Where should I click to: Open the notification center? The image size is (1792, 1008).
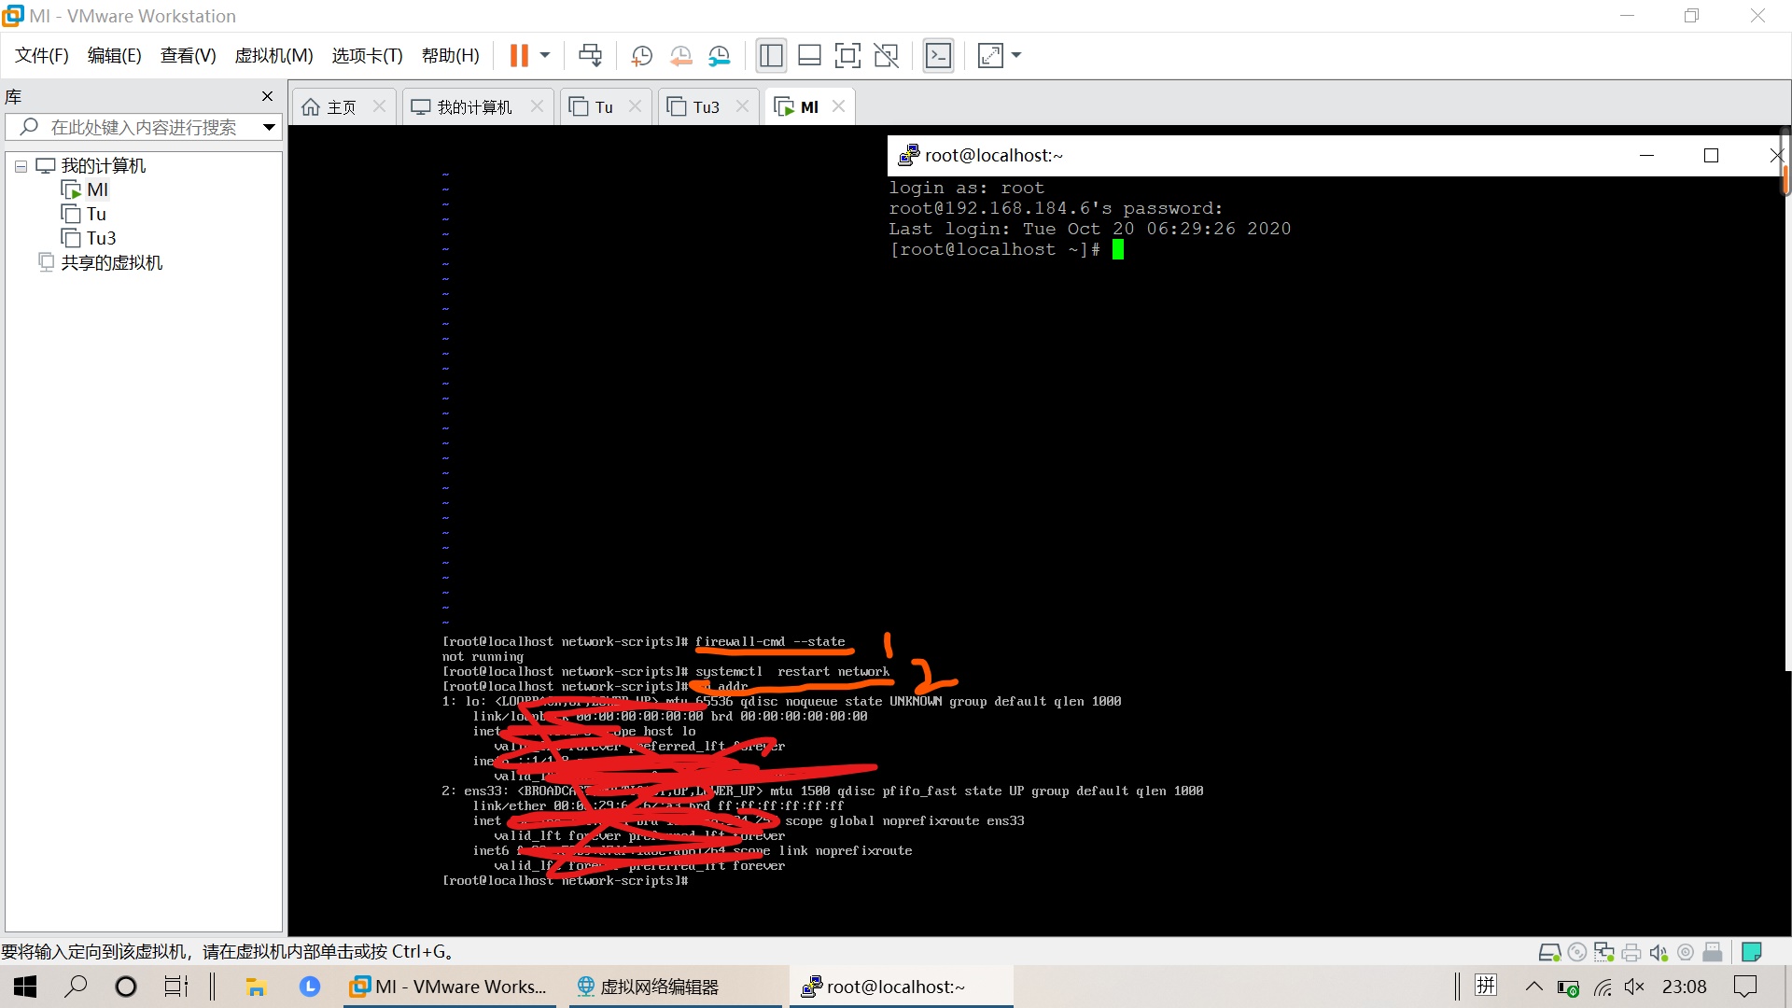pos(1745,987)
